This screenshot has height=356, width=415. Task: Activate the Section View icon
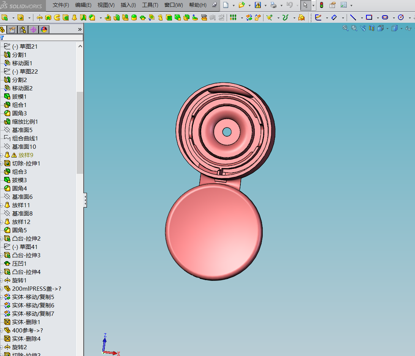click(x=372, y=28)
